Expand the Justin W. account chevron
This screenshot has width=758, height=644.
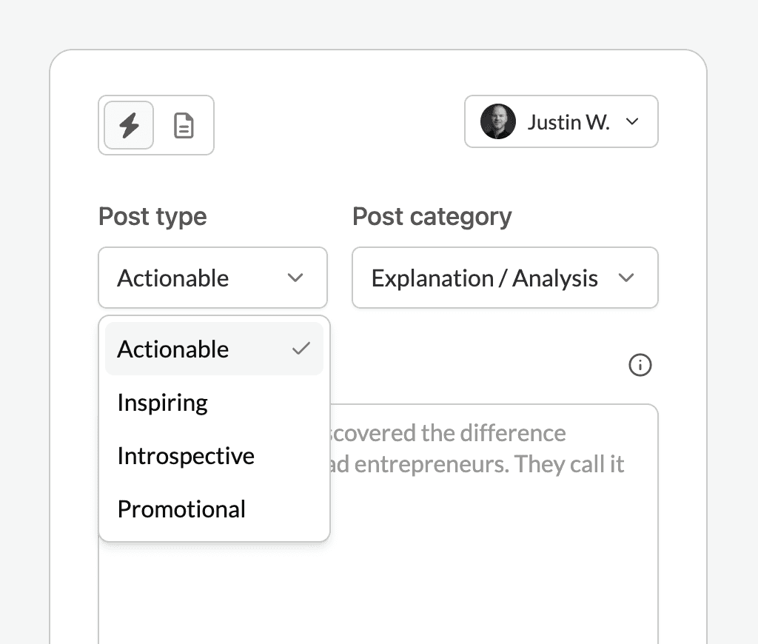tap(632, 122)
